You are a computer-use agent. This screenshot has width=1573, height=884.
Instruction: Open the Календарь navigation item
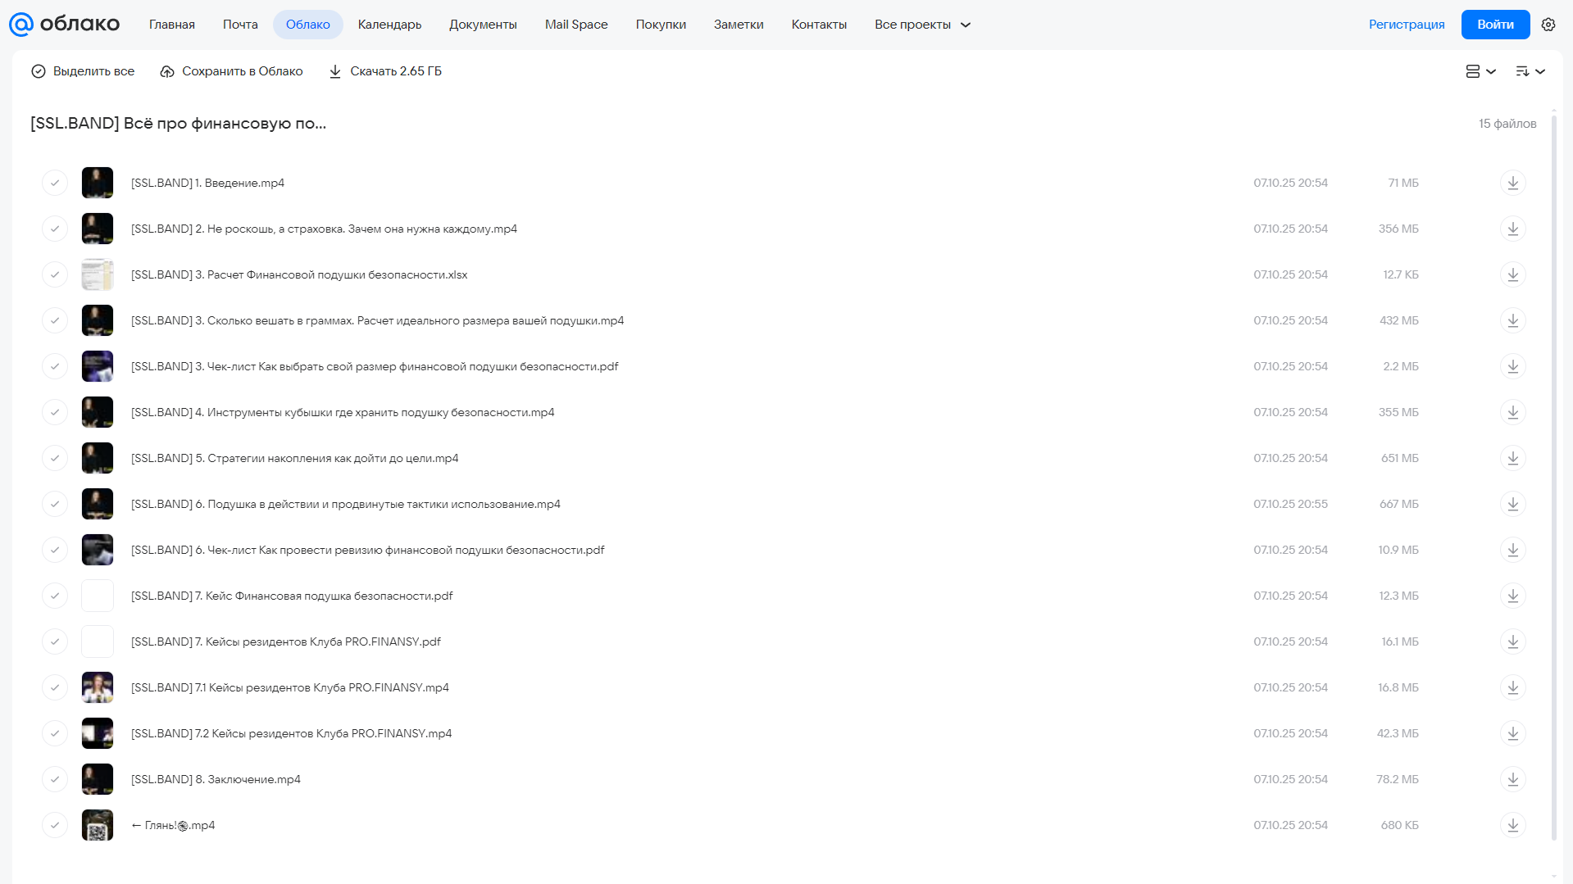[x=389, y=25]
